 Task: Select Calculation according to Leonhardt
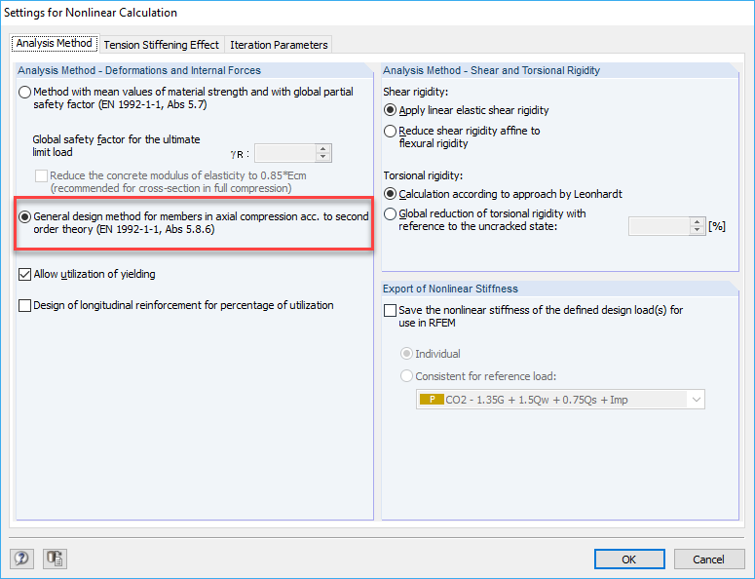tap(391, 194)
